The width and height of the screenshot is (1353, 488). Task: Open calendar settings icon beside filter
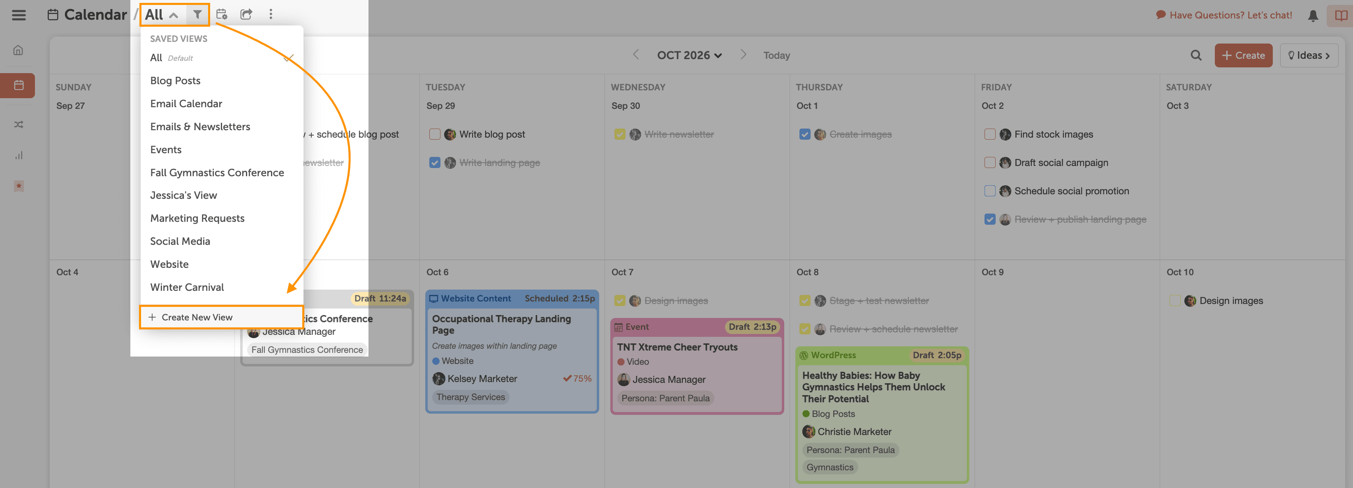[222, 15]
